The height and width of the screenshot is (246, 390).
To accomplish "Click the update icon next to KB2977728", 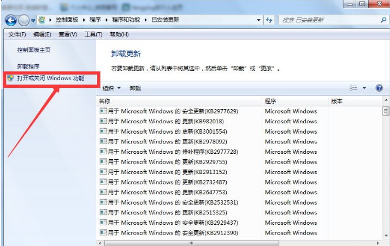I will [x=103, y=151].
